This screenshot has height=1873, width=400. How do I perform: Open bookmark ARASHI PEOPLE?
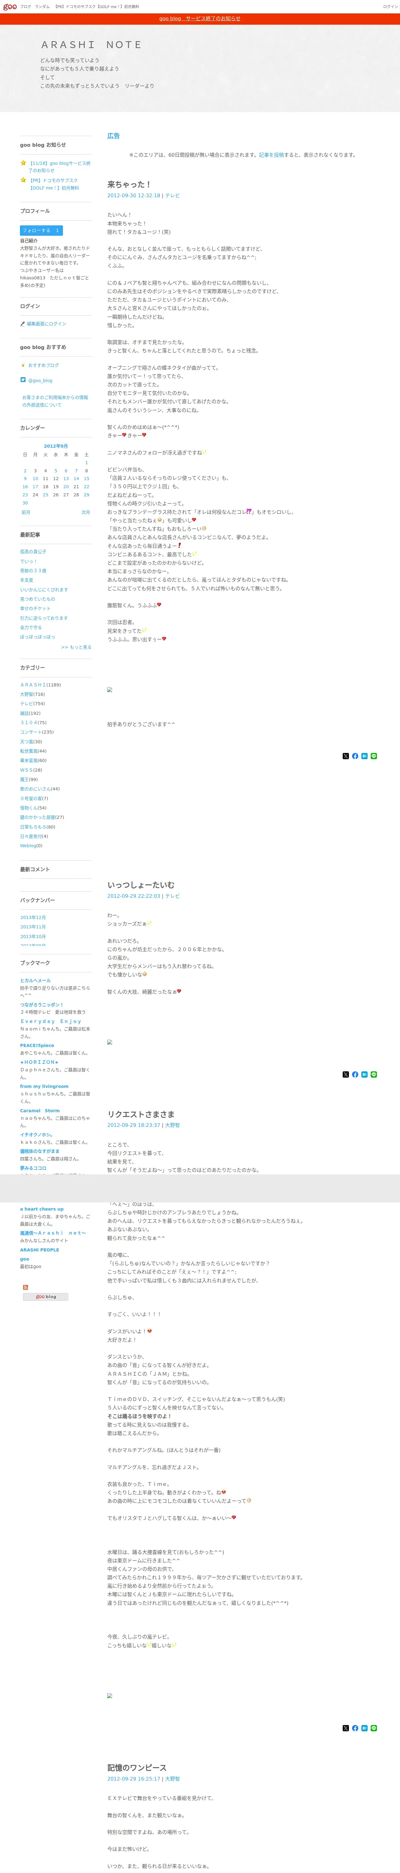click(x=39, y=1250)
